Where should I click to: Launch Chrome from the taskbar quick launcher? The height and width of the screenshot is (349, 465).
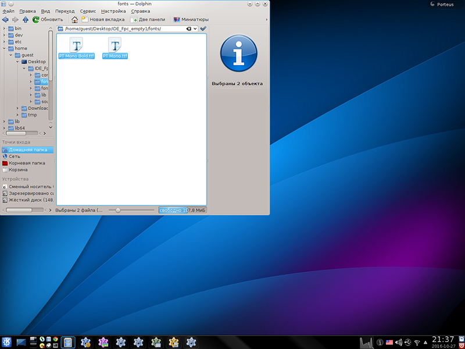coord(55,339)
